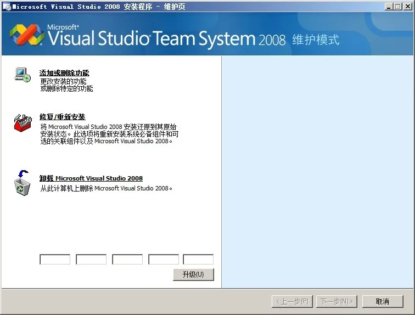Click the disabled 下一步(N) button

[x=337, y=301]
